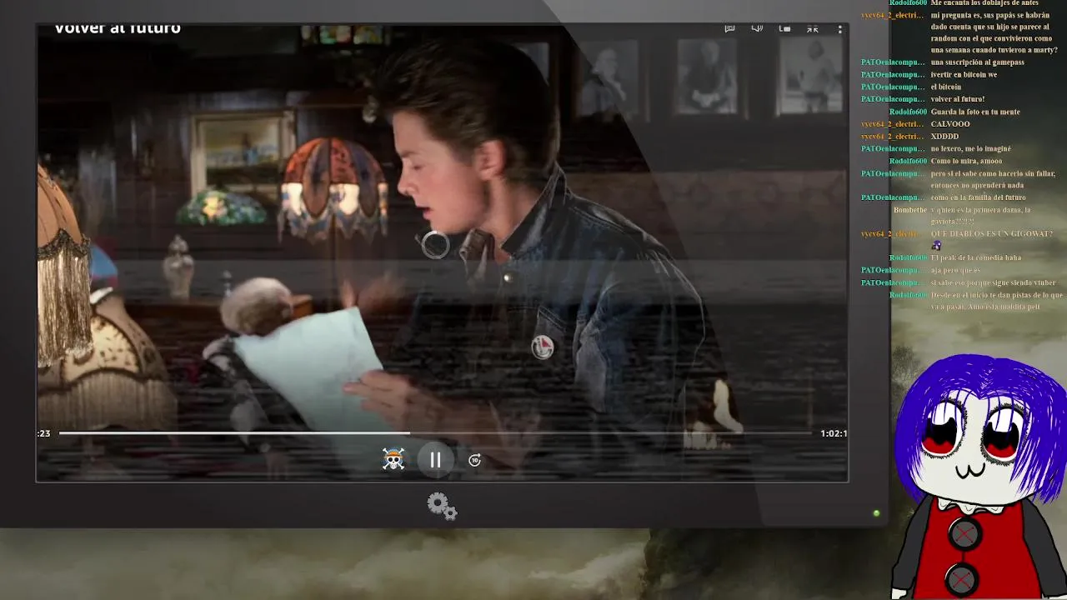Image resolution: width=1067 pixels, height=600 pixels.
Task: Toggle picture-in-picture mode
Action: point(784,28)
